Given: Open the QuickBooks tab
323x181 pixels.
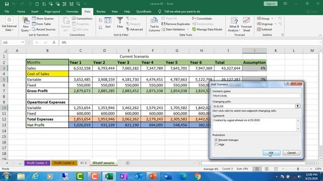Looking at the screenshot, I should tap(144, 12).
